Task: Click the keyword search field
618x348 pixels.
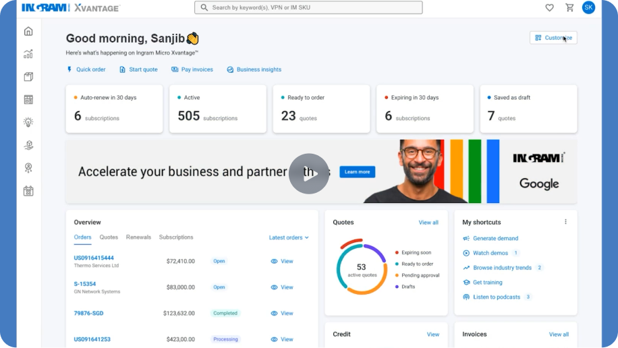Action: [x=308, y=8]
